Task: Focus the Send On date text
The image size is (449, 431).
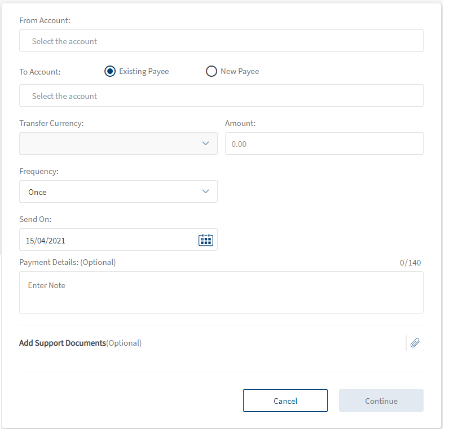Action: point(46,241)
